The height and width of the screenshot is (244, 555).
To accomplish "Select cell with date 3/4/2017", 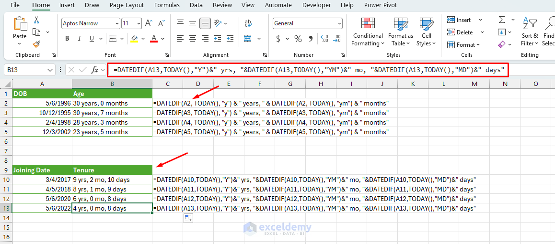I will tap(42, 179).
